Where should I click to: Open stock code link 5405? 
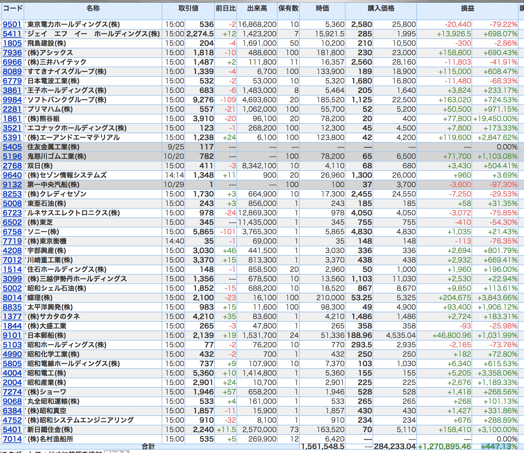point(12,147)
